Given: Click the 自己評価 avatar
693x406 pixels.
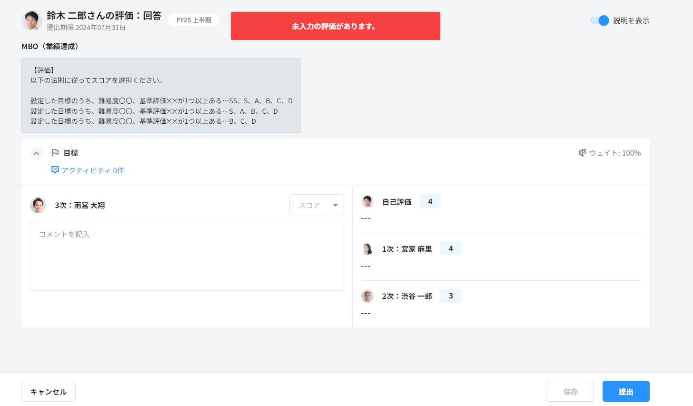Looking at the screenshot, I should (x=367, y=201).
